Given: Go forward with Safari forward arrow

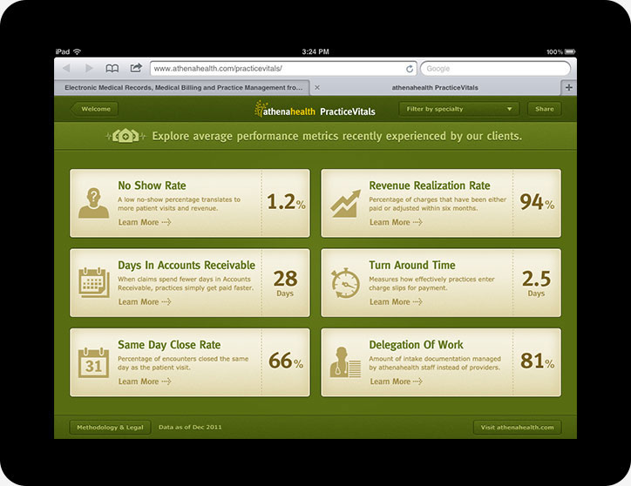Looking at the screenshot, I should click(89, 68).
